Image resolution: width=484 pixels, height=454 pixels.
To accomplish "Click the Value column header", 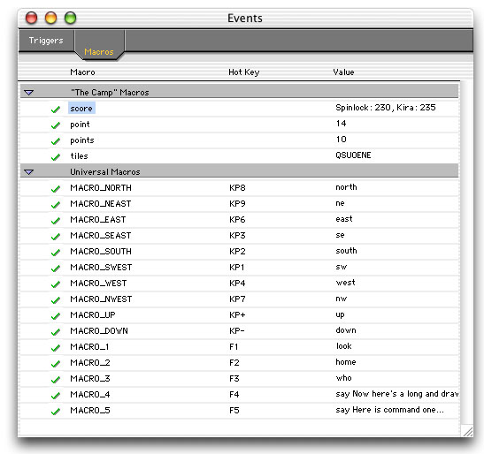I will (x=343, y=72).
